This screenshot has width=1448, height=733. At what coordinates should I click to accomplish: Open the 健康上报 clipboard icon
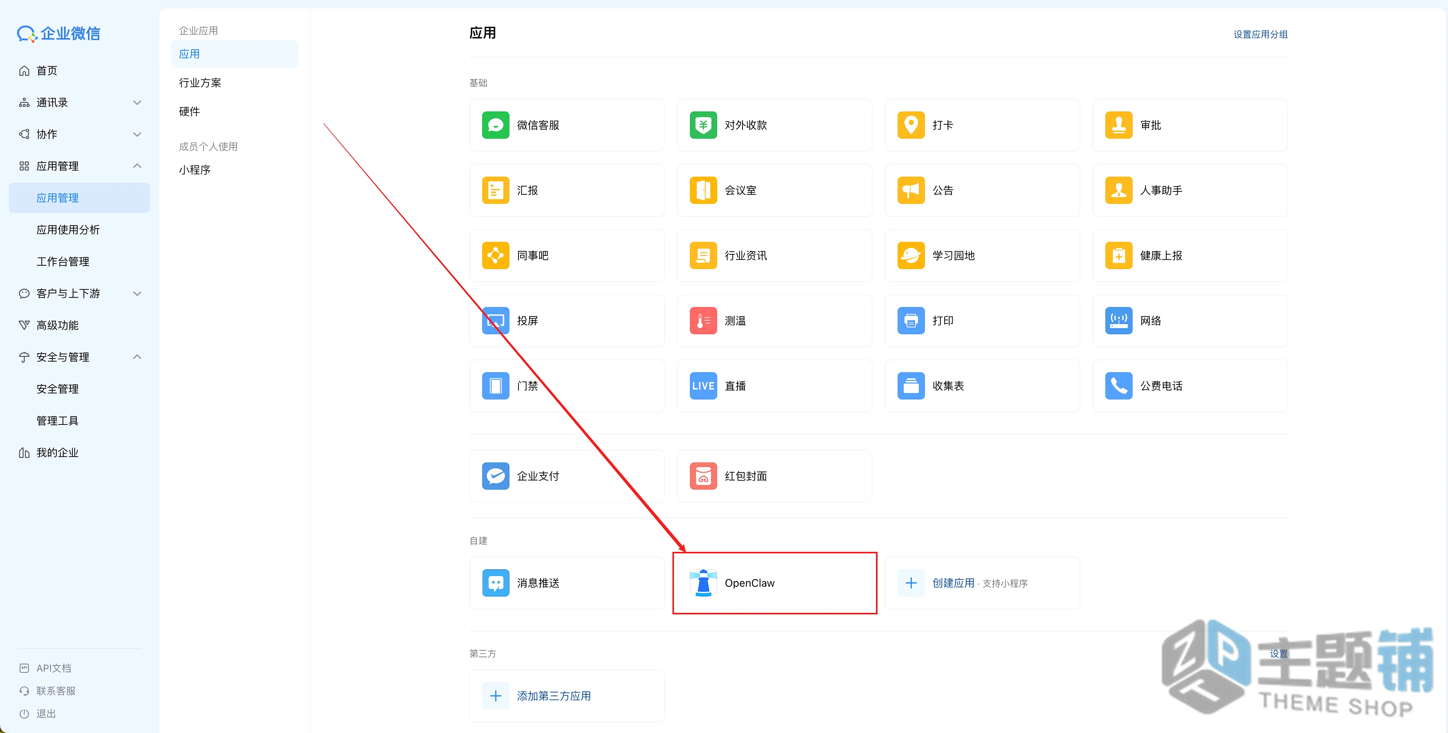point(1118,255)
